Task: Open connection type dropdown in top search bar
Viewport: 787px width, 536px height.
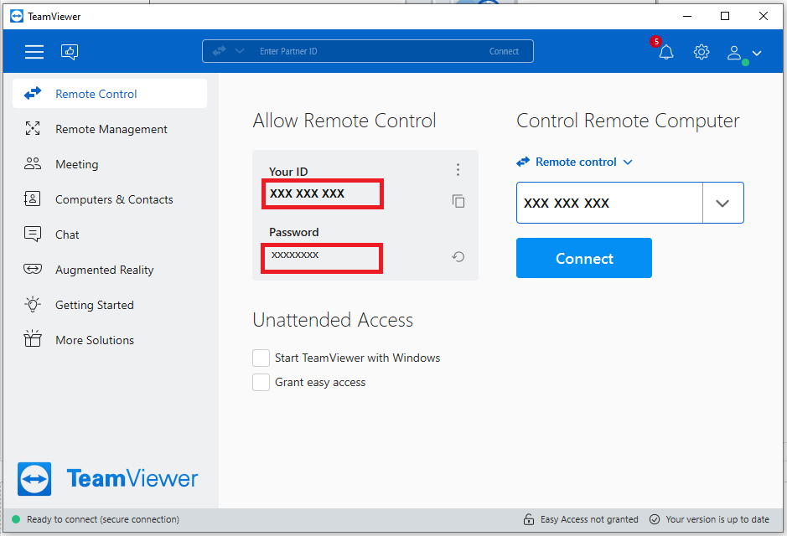Action: coord(228,51)
